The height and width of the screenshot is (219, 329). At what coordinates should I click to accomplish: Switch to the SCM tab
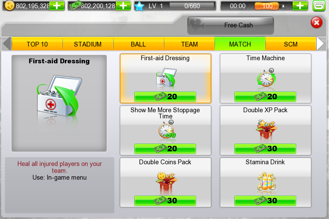point(291,44)
